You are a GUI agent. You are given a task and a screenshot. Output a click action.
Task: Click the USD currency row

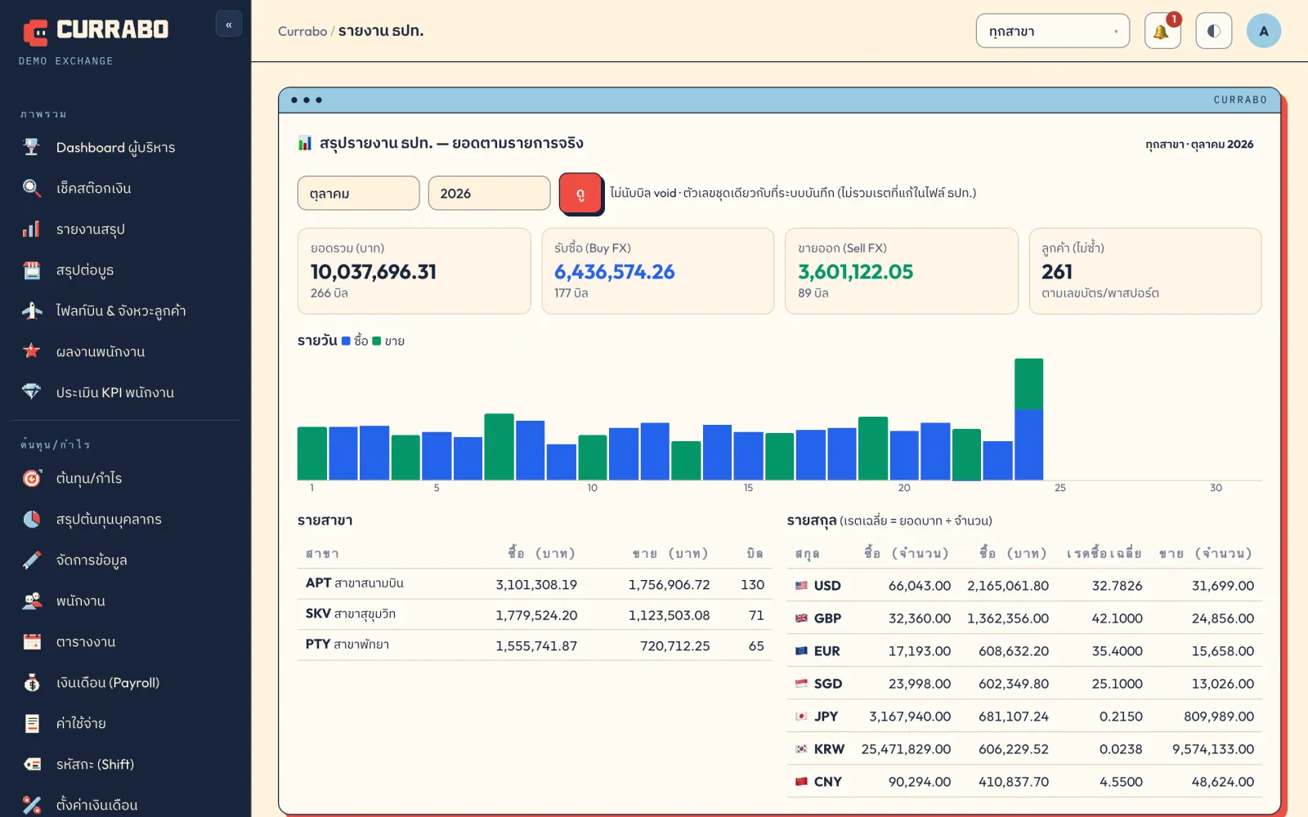pos(1024,585)
